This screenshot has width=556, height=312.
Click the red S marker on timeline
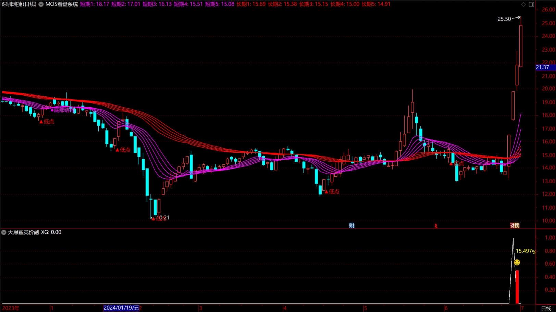pyautogui.click(x=436, y=226)
